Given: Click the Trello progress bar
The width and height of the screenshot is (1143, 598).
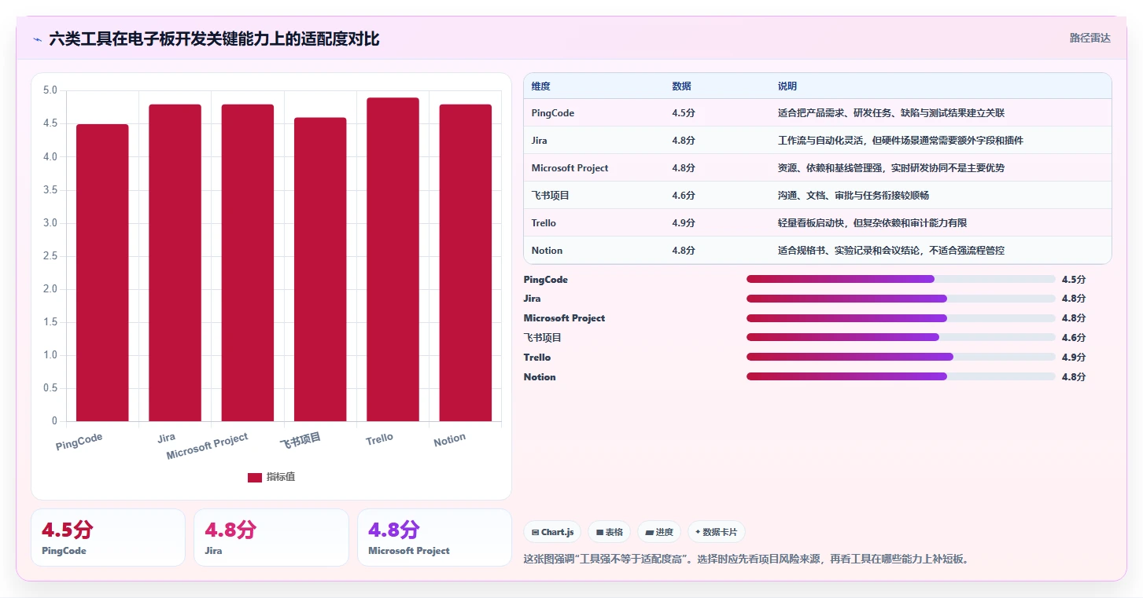Looking at the screenshot, I should 901,357.
